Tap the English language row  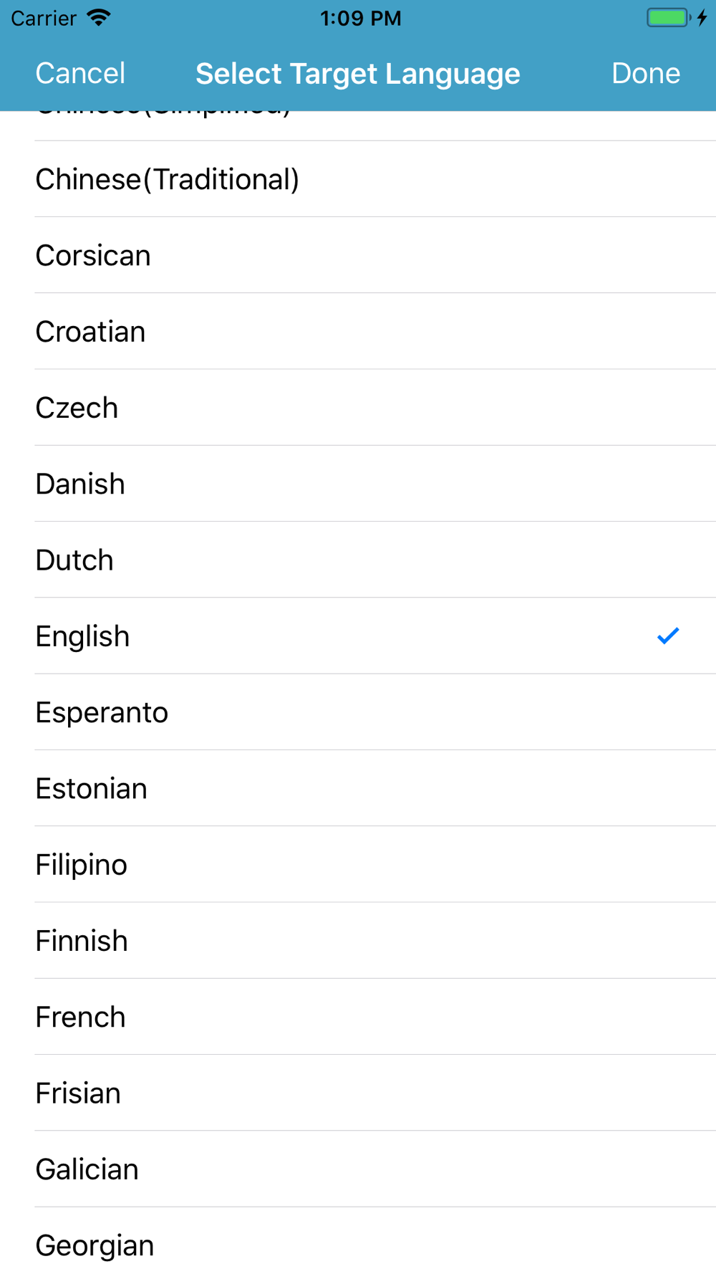pos(358,636)
